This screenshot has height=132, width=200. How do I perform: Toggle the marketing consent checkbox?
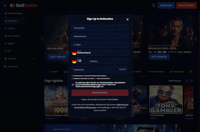click(x=73, y=84)
